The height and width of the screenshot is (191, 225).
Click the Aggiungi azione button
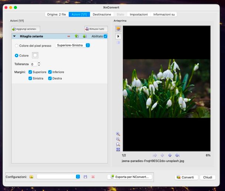[x=26, y=29]
